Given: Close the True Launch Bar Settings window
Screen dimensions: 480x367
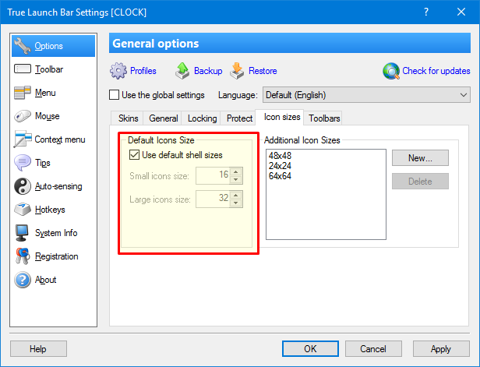Looking at the screenshot, I should tap(461, 12).
